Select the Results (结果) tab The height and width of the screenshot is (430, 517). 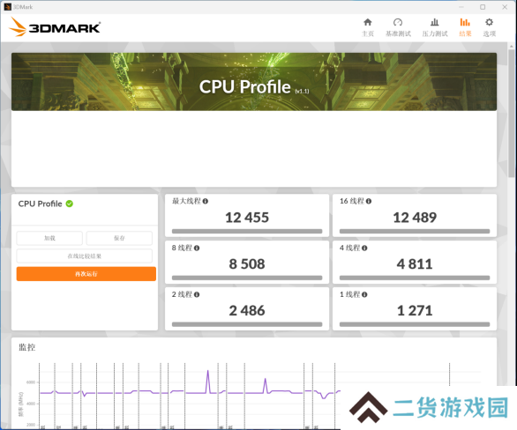coord(465,27)
